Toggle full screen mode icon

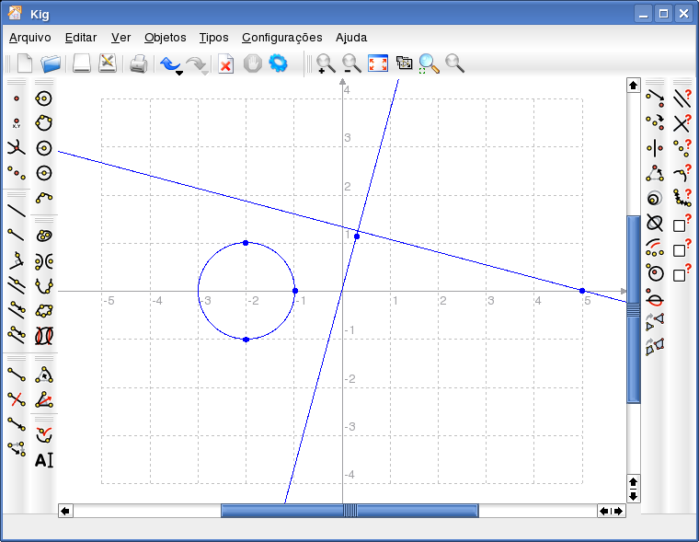point(378,63)
